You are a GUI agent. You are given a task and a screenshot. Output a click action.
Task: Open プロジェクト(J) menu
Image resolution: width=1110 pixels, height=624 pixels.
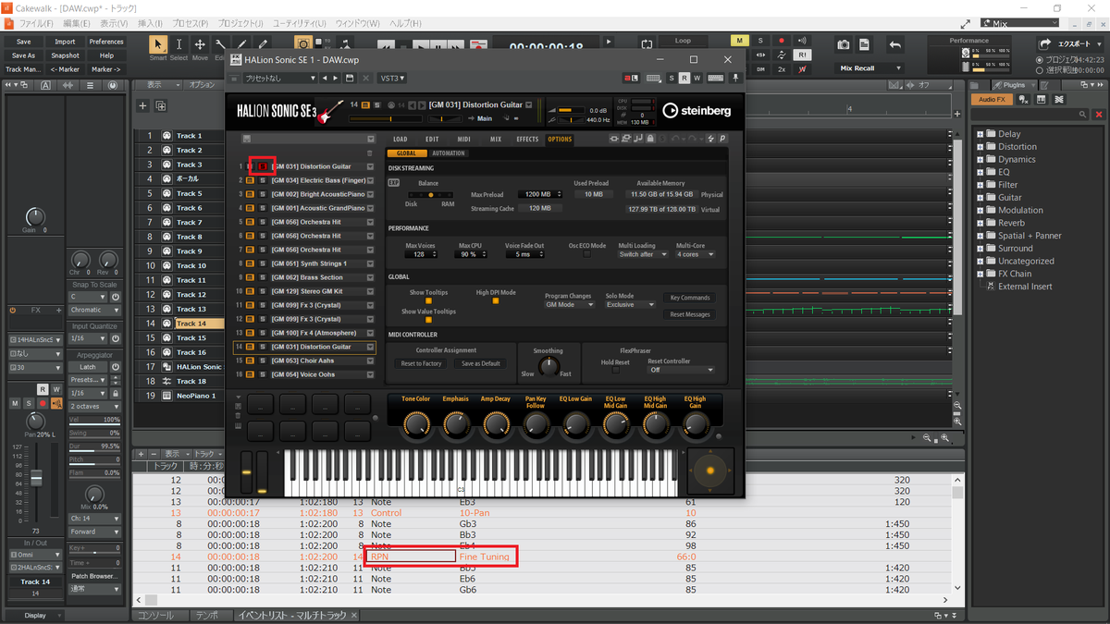click(x=240, y=22)
